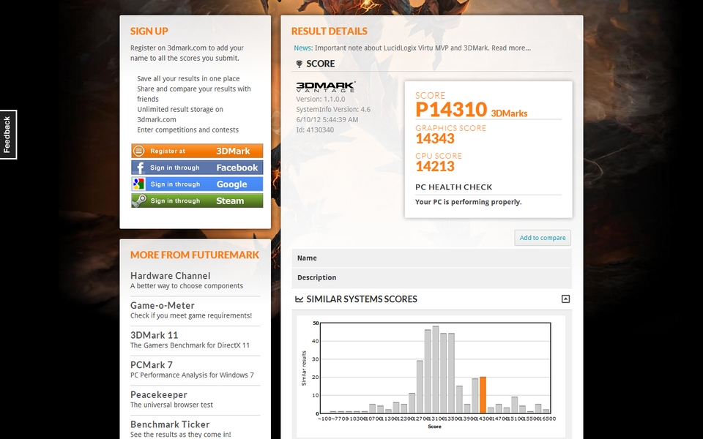
Task: Click the CPU score value 14213
Action: pyautogui.click(x=435, y=167)
